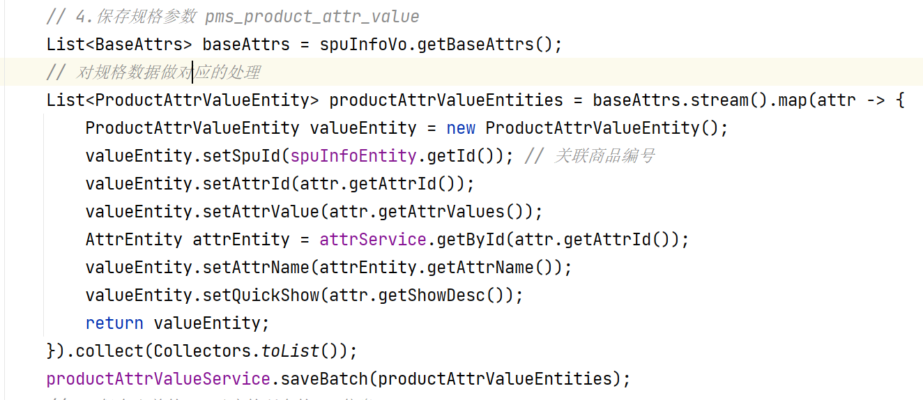923x400 pixels.
Task: Click the return keyword
Action: [x=114, y=323]
